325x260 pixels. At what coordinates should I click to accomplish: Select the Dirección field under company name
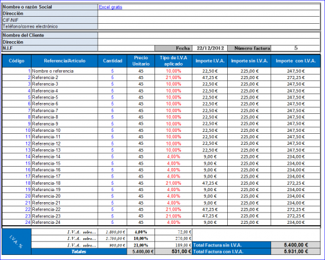click(209, 14)
